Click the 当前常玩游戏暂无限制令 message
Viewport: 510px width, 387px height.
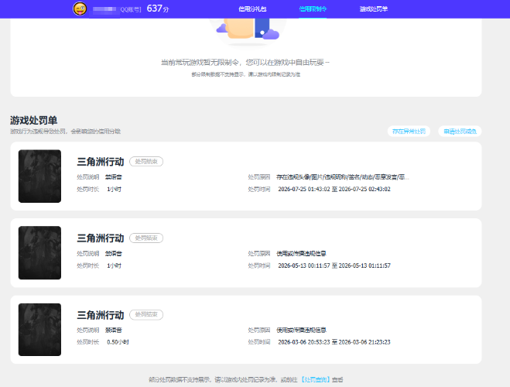click(x=245, y=63)
